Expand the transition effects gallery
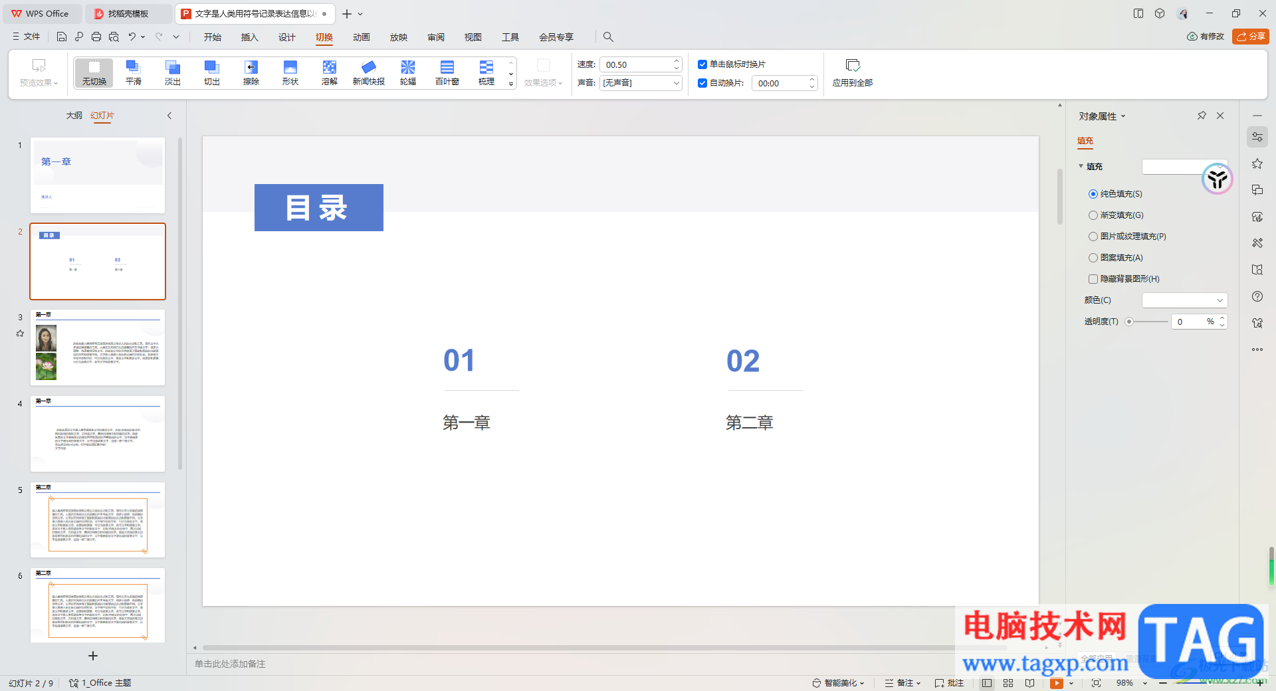 click(511, 84)
